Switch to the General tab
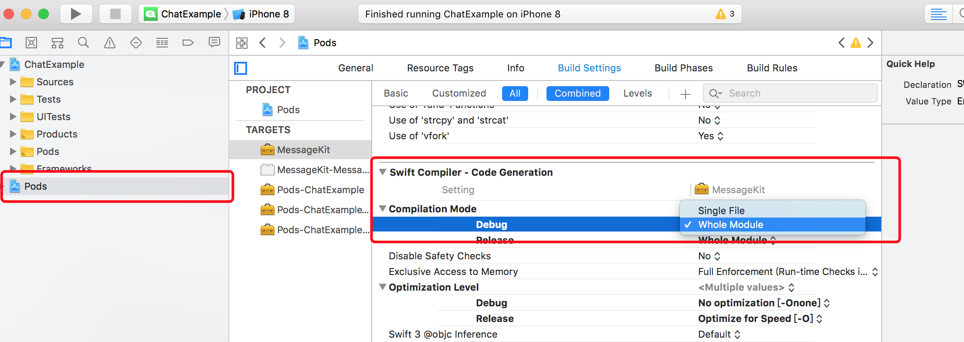964x342 pixels. (356, 68)
